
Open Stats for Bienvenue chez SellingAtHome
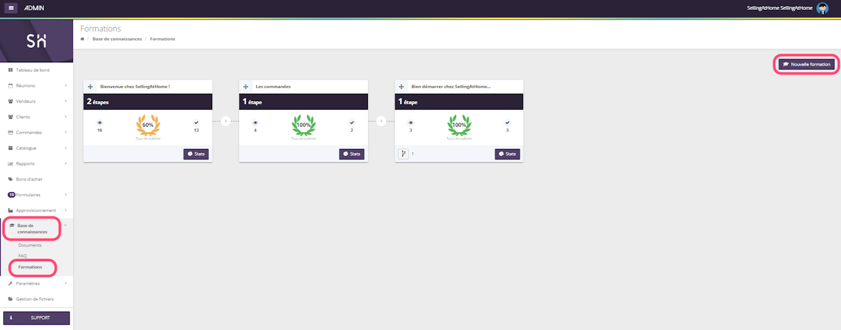pos(196,154)
